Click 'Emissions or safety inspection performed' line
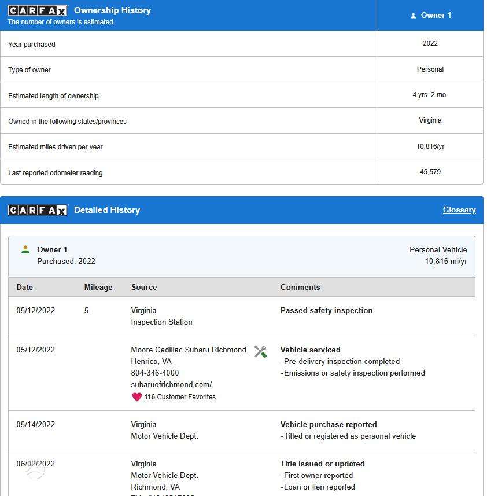Image resolution: width=487 pixels, height=496 pixels. tap(353, 373)
